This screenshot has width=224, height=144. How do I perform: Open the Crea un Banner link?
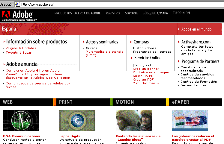[x=146, y=69]
